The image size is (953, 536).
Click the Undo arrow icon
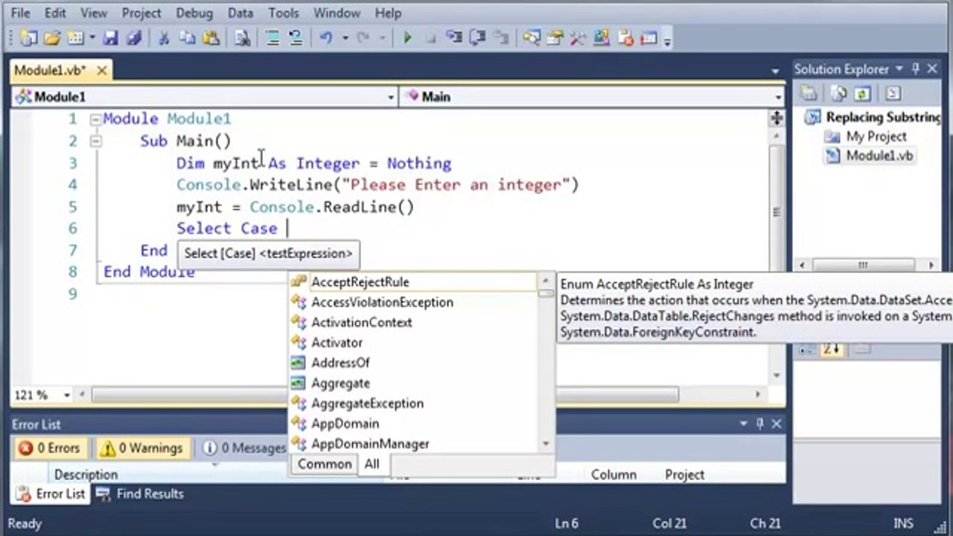click(326, 38)
